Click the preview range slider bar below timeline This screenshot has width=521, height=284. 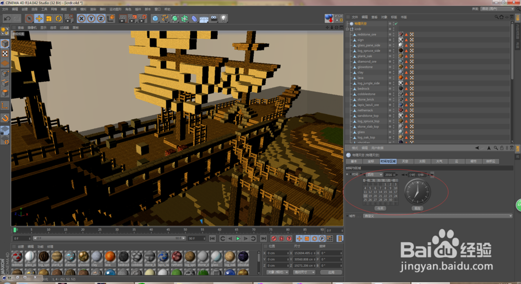(x=108, y=238)
